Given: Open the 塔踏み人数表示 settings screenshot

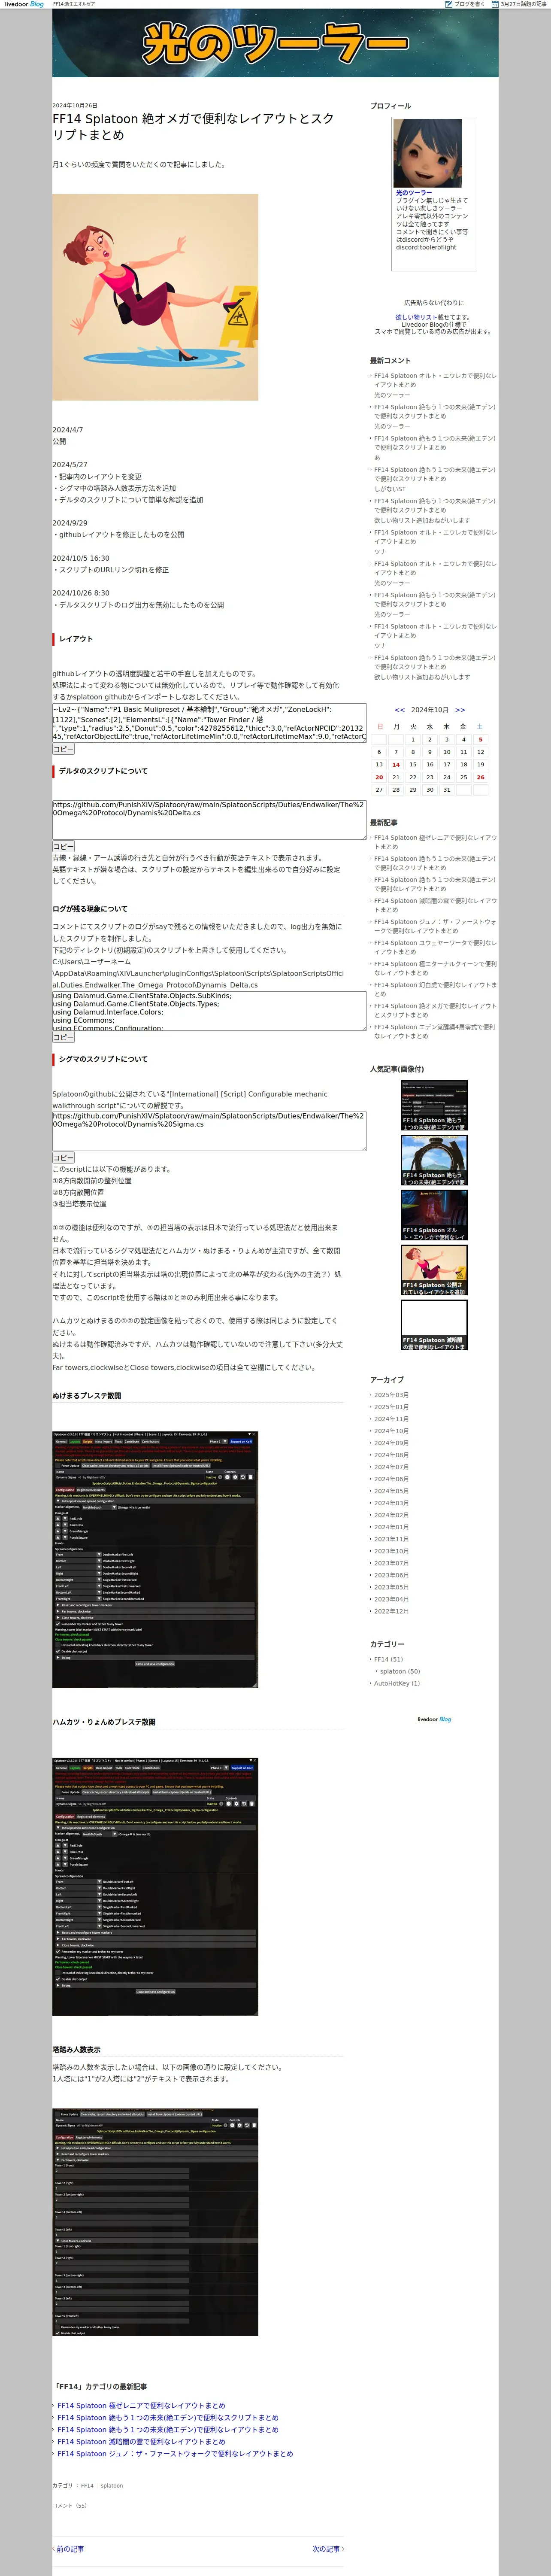Looking at the screenshot, I should 155,2222.
